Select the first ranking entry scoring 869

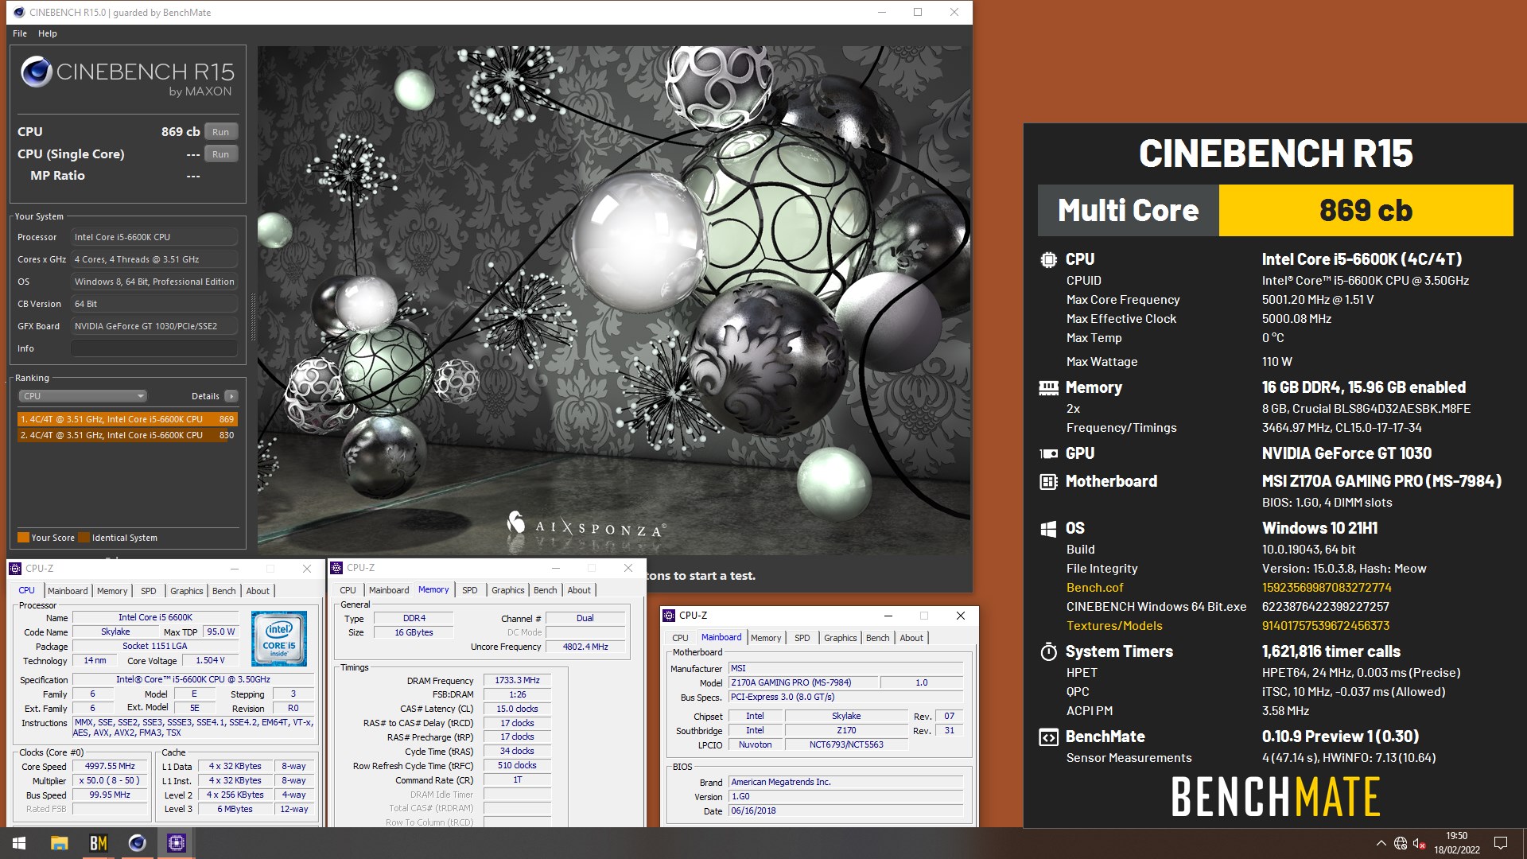click(127, 419)
